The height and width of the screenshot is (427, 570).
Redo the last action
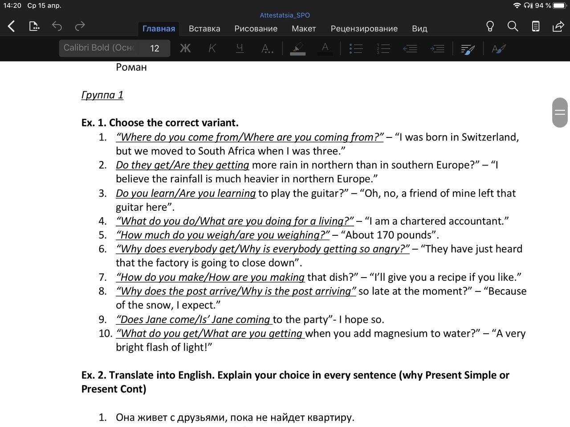coord(80,26)
